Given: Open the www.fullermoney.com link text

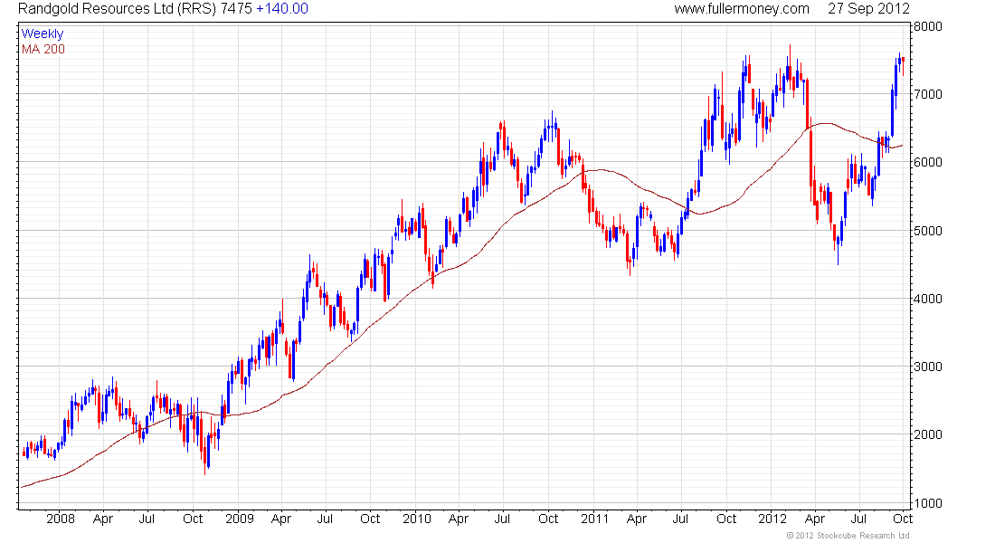Looking at the screenshot, I should (741, 9).
